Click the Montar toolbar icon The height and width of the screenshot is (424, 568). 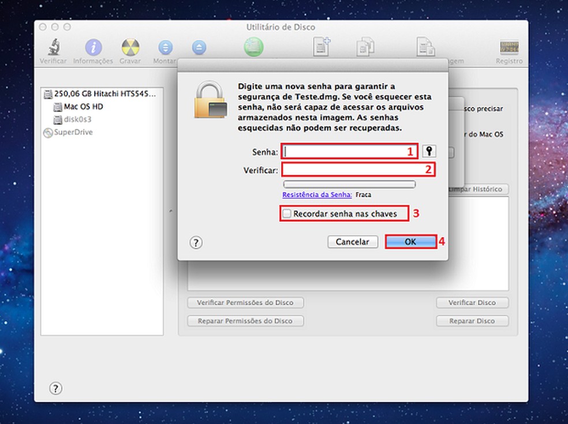tap(165, 47)
